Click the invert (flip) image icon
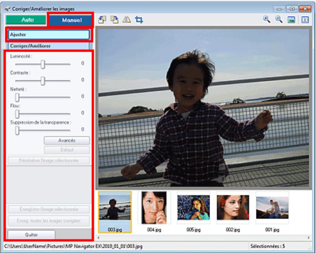Screen dimensions: 316x253 [x=126, y=20]
